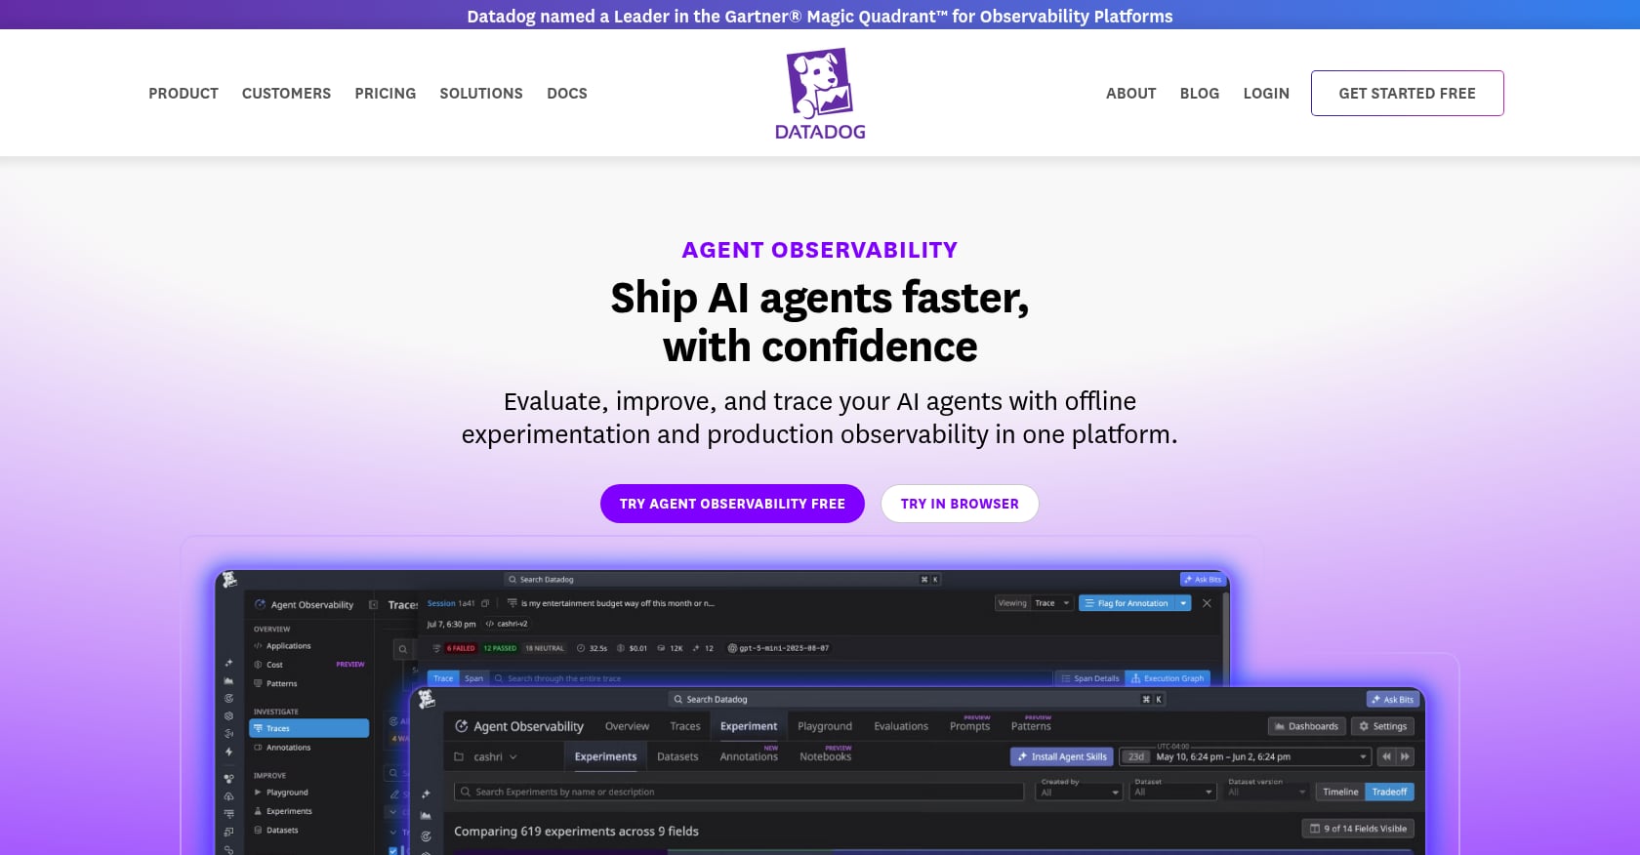Focus the Search through the entire trace field
Viewport: 1640px width, 855px height.
click(x=771, y=678)
